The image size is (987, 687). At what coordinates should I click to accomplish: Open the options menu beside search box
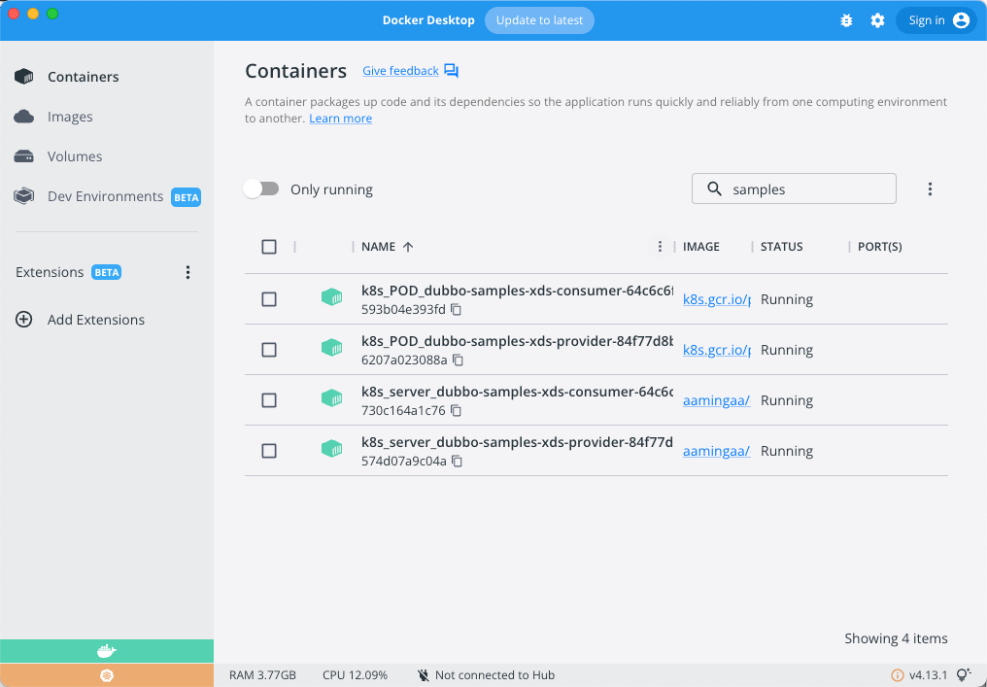tap(930, 189)
